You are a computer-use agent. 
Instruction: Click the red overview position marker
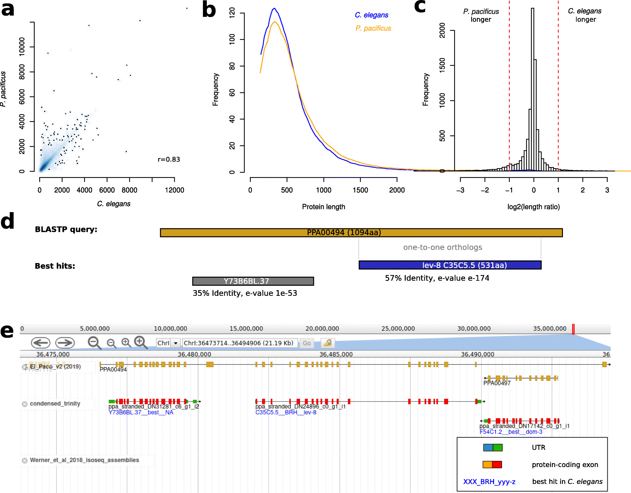point(573,329)
